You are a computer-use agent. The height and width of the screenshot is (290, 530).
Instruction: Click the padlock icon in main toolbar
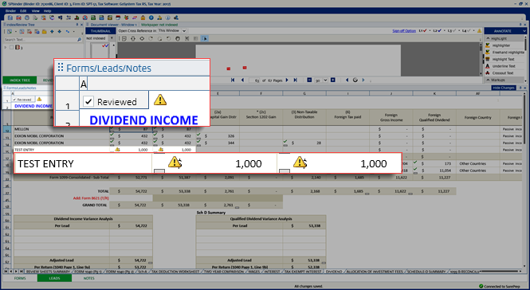[x=143, y=18]
